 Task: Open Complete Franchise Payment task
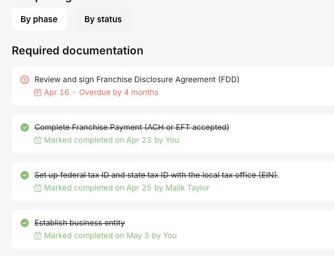coord(132,127)
